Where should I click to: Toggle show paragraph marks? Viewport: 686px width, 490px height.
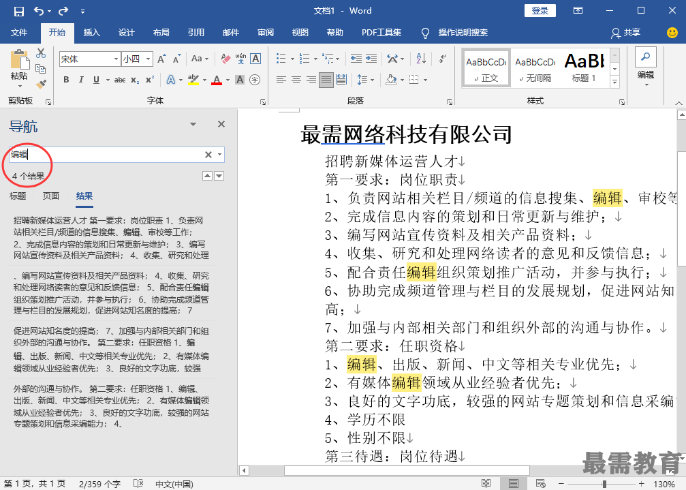coord(442,58)
